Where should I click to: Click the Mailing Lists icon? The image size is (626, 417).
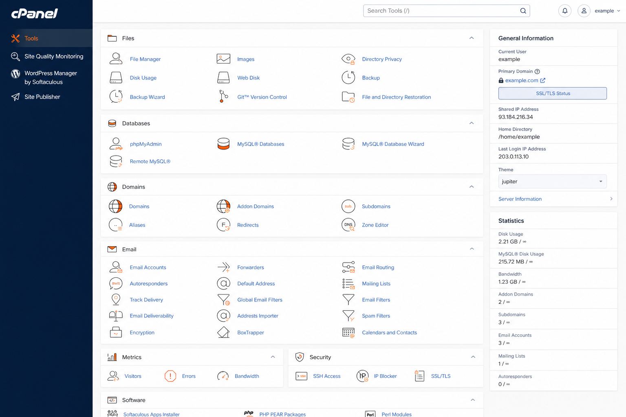pyautogui.click(x=348, y=283)
